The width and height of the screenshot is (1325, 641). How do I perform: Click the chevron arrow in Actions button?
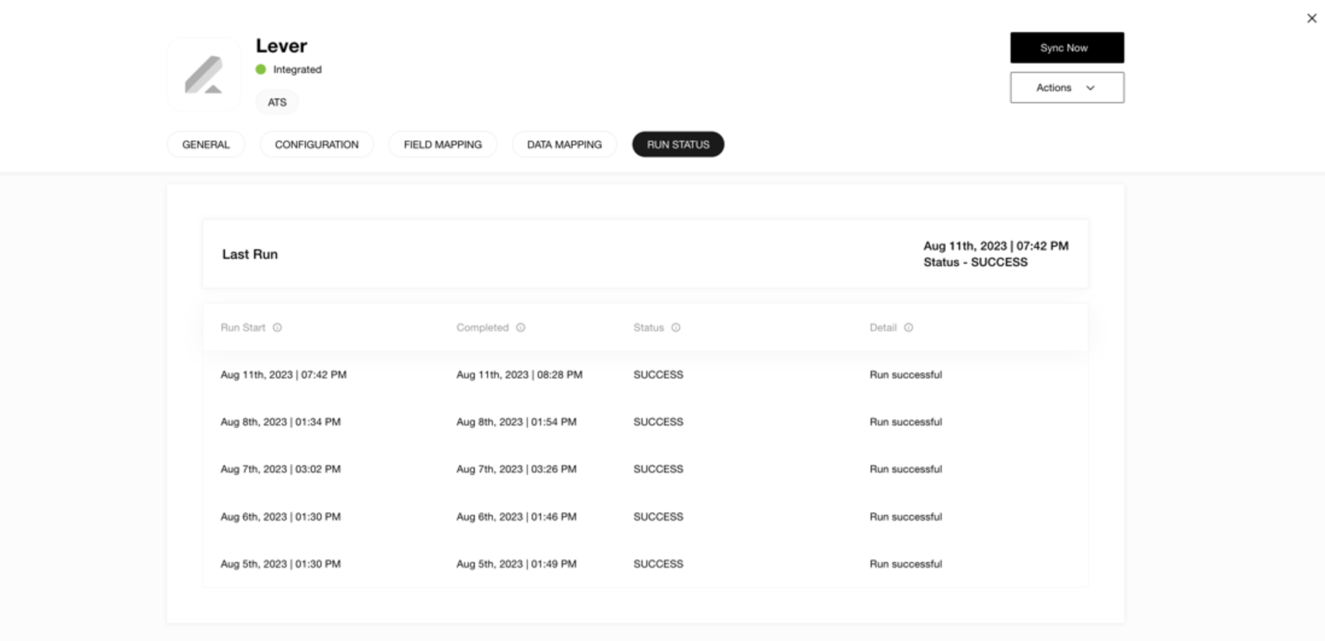point(1090,88)
